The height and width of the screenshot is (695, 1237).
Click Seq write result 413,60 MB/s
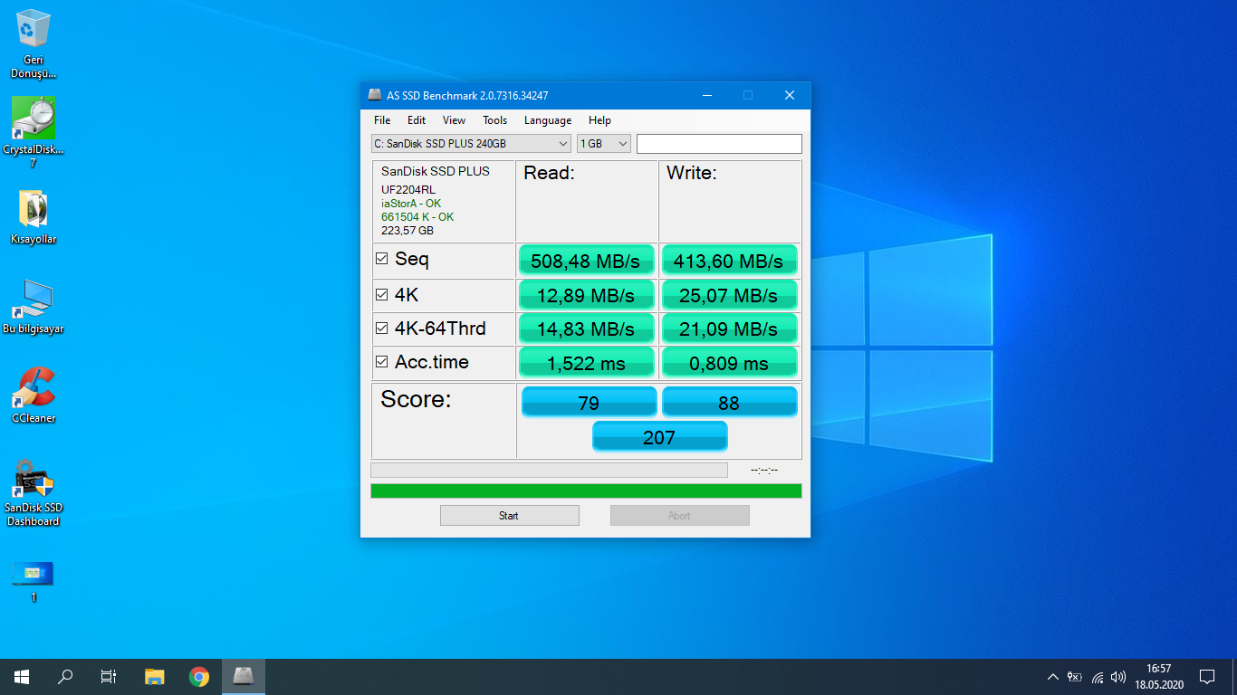729,261
